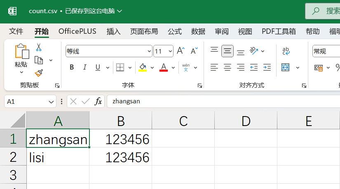Expand borders dropdown arrow
Image resolution: width=340 pixels, height=189 pixels.
coord(130,68)
